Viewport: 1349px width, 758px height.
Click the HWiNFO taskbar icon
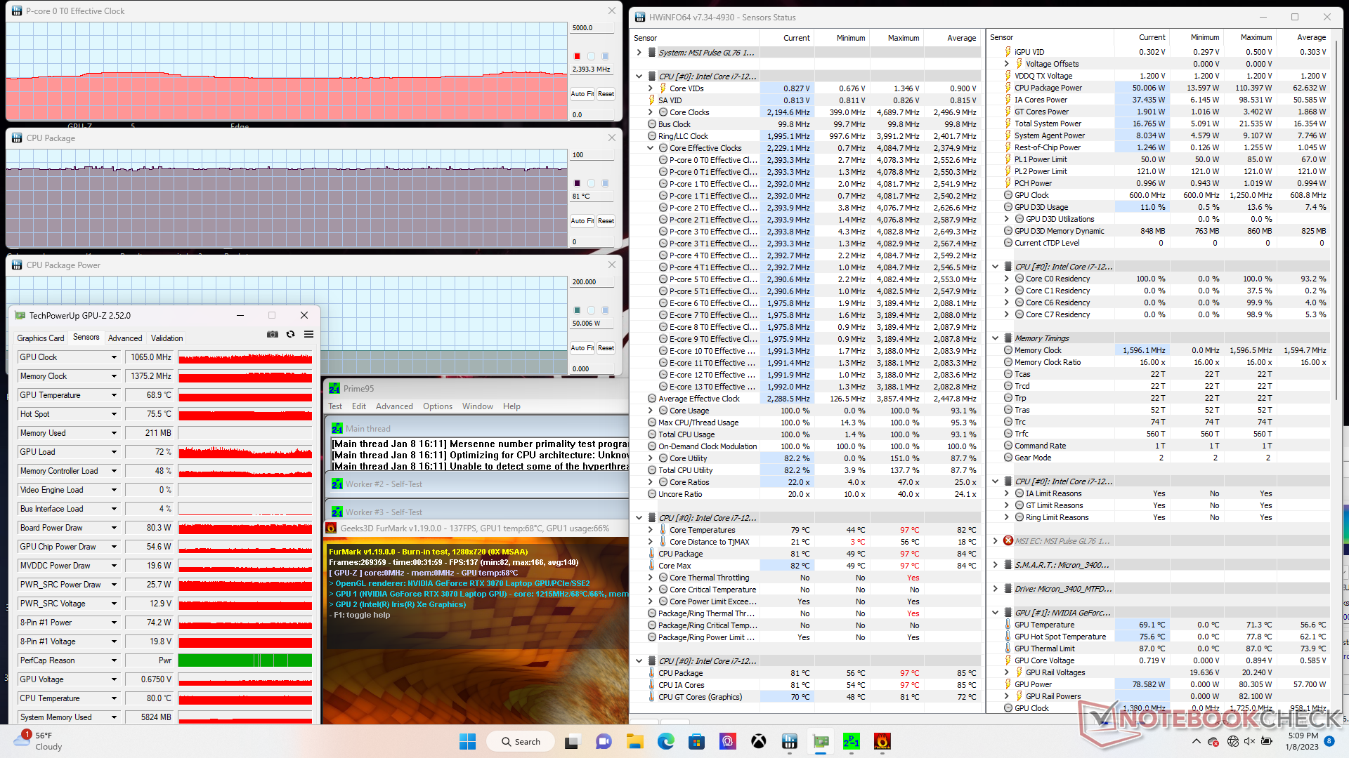(789, 741)
